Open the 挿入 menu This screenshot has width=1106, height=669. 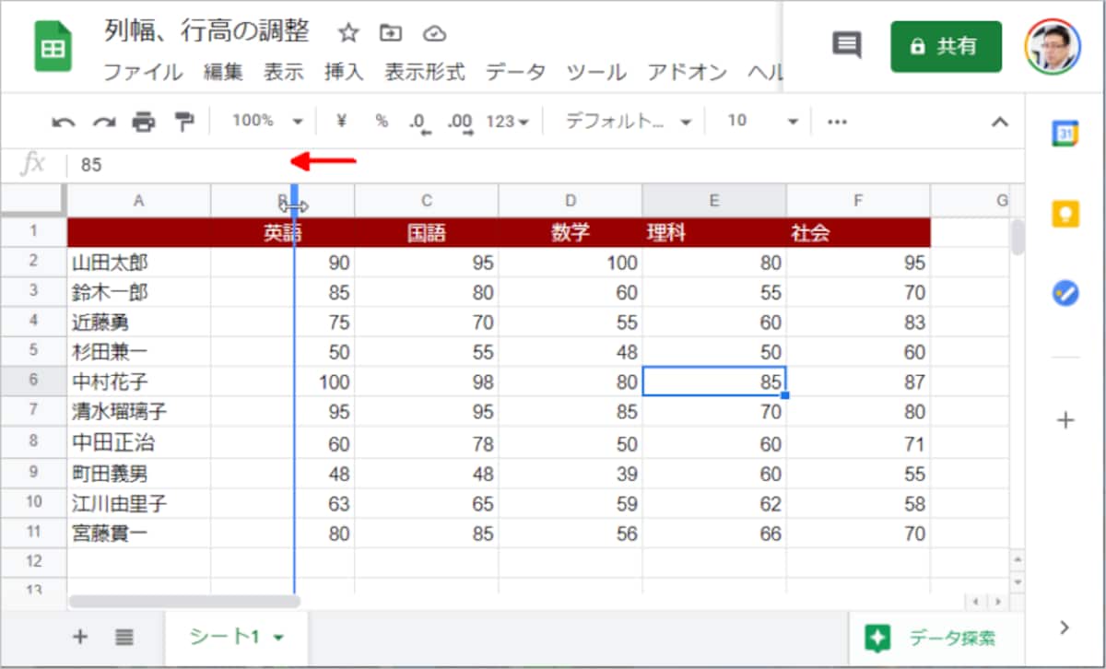[344, 72]
